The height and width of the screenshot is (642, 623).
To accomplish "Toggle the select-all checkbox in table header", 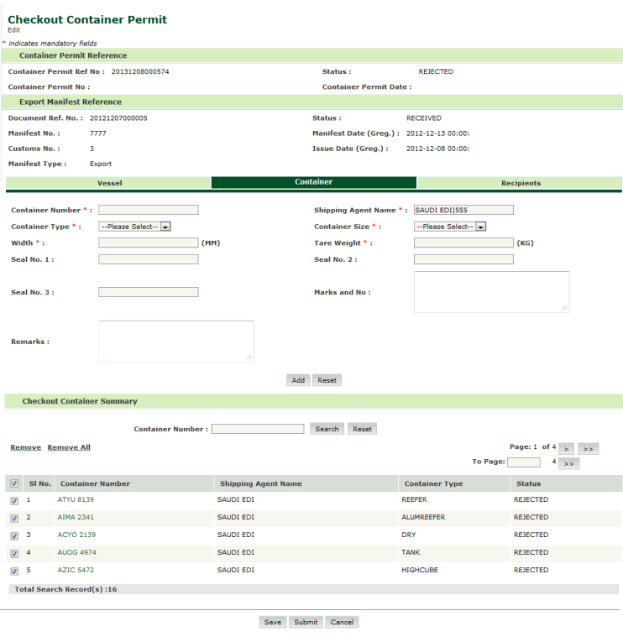I will (14, 483).
